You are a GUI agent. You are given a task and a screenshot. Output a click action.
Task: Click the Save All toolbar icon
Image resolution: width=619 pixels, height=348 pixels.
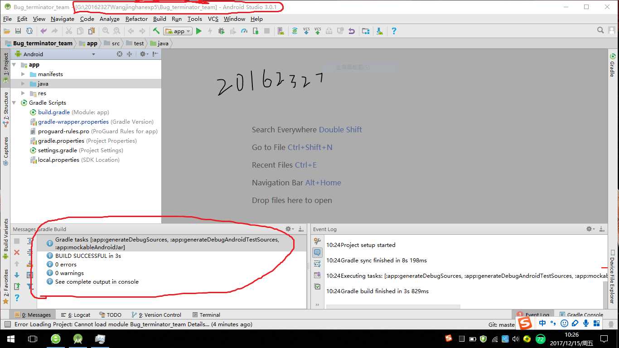(18, 31)
